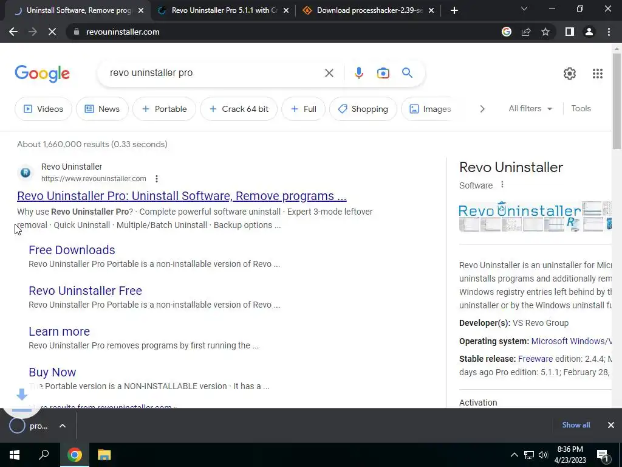Add the Full refinement chip
Image resolution: width=622 pixels, height=467 pixels.
tap(304, 109)
